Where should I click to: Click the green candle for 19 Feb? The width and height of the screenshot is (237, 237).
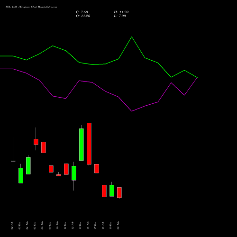[112, 191]
